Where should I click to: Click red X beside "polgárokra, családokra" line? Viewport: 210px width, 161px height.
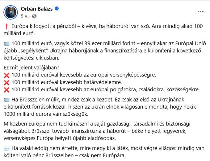(6, 90)
